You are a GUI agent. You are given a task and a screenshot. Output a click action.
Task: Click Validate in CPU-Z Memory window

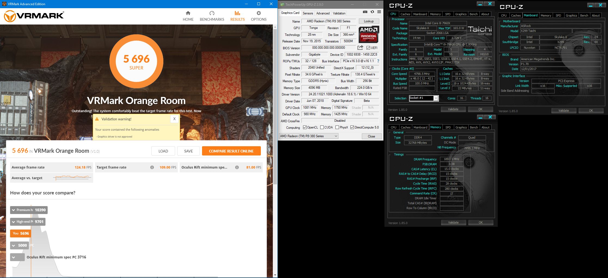[x=453, y=222]
